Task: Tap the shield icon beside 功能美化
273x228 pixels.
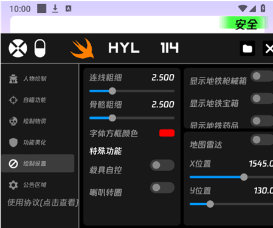Action: (13, 142)
